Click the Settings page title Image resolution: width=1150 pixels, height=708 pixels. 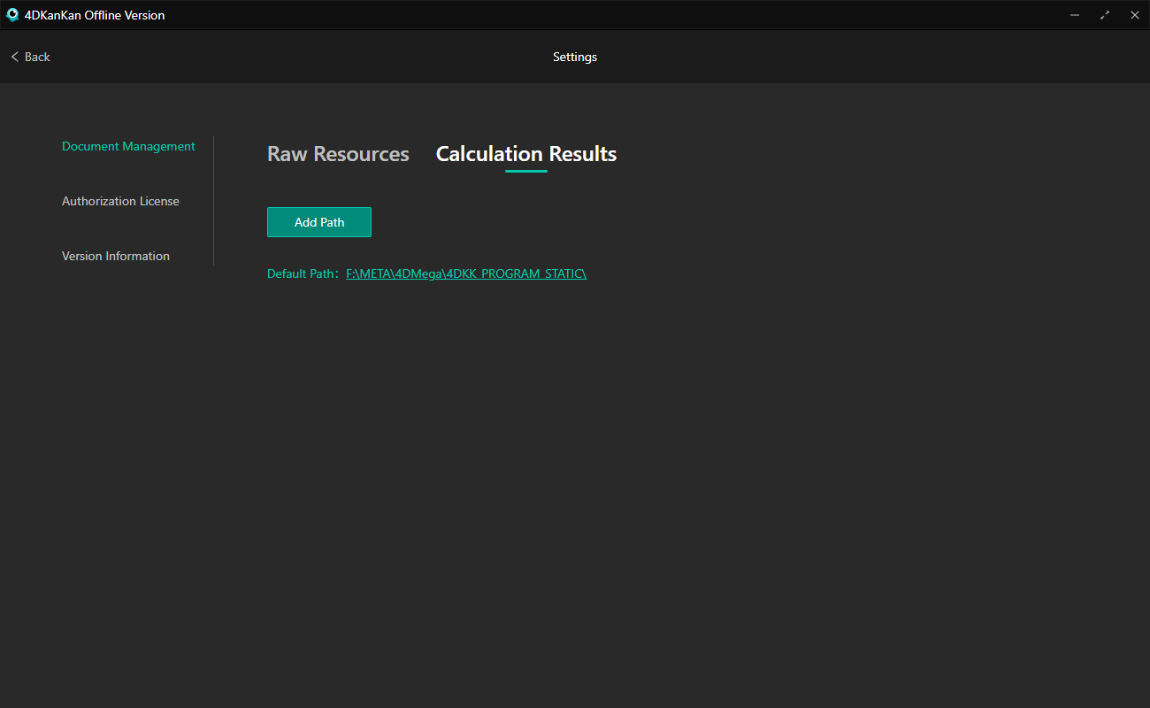pos(575,57)
